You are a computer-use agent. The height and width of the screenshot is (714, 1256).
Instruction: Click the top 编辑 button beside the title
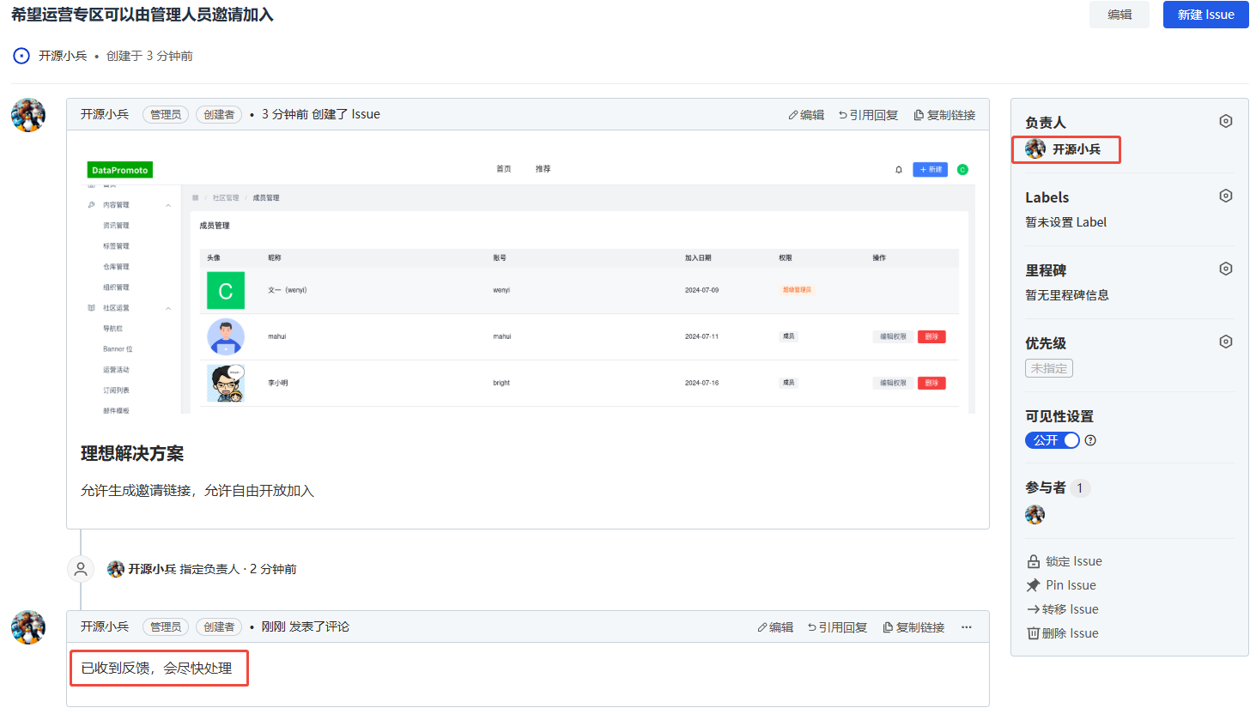click(x=1119, y=15)
